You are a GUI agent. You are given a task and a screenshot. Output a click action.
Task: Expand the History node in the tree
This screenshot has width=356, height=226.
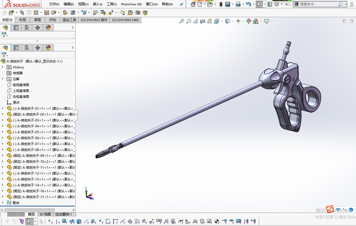click(x=3, y=67)
